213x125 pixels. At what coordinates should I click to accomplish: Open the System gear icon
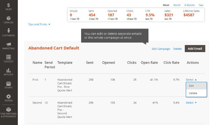(x=8, y=96)
